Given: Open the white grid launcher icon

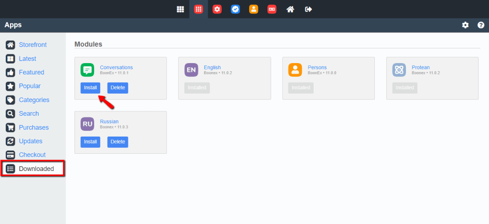Looking at the screenshot, I should [x=181, y=9].
